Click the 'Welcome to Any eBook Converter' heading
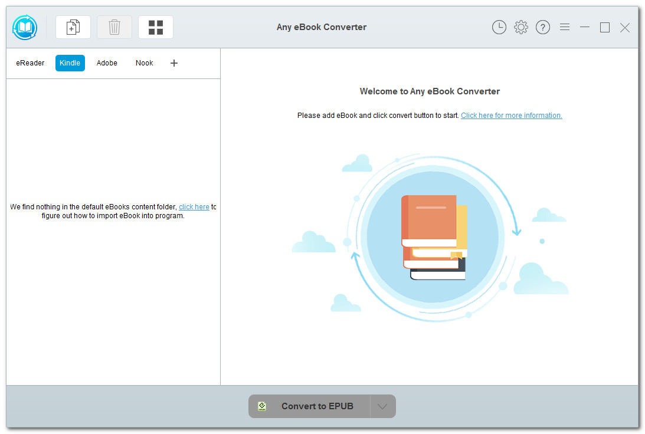The width and height of the screenshot is (645, 434). click(430, 91)
